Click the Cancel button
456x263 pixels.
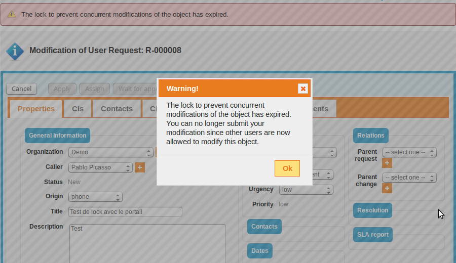coord(21,89)
